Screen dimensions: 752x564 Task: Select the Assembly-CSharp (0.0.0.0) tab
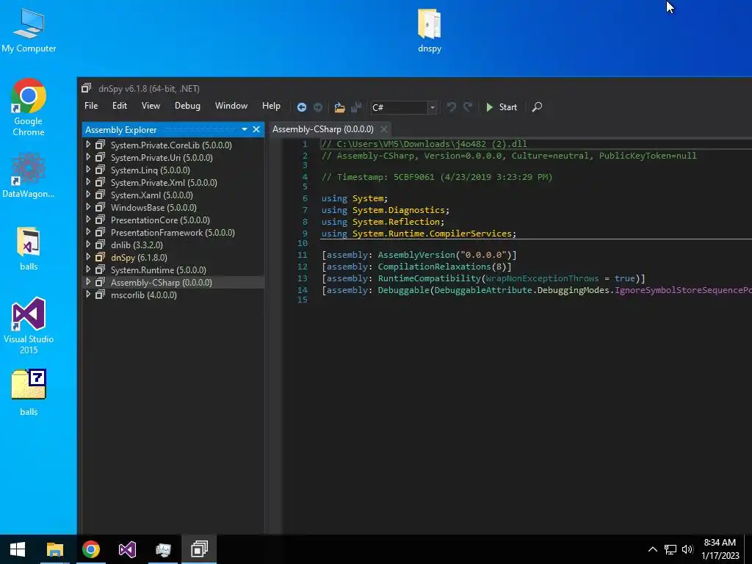click(323, 129)
